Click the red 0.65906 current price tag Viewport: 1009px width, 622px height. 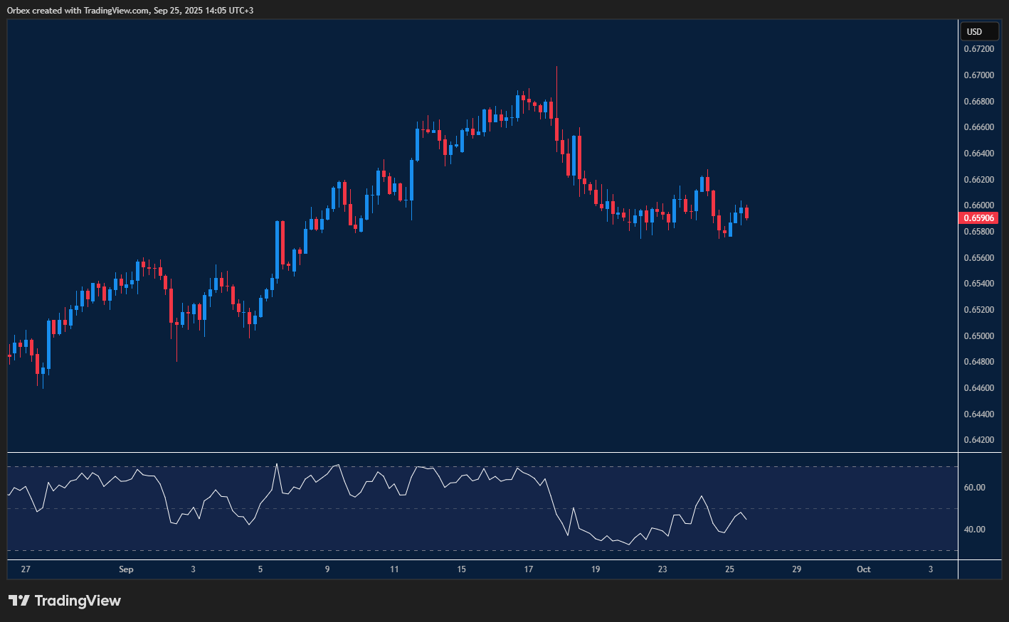[978, 218]
